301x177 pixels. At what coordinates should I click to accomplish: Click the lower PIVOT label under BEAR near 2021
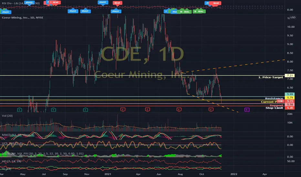(x=116, y=11)
